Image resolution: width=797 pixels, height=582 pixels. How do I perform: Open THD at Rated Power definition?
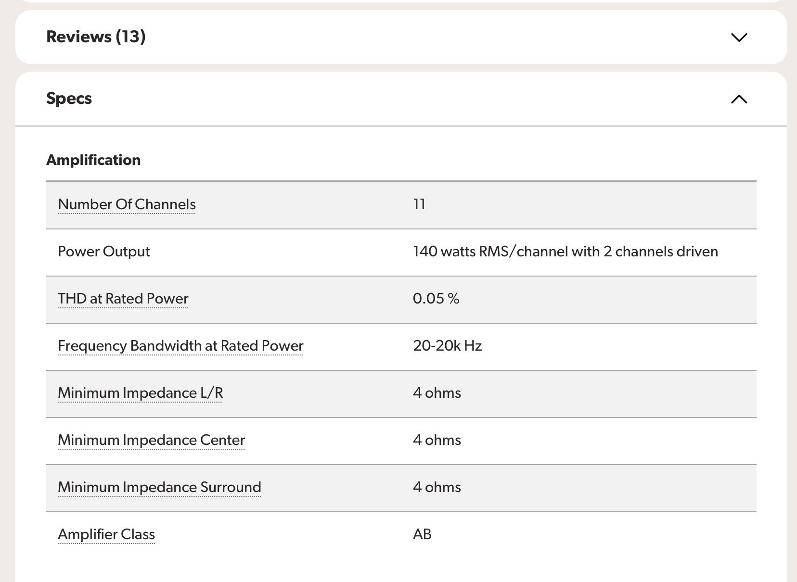click(x=123, y=299)
